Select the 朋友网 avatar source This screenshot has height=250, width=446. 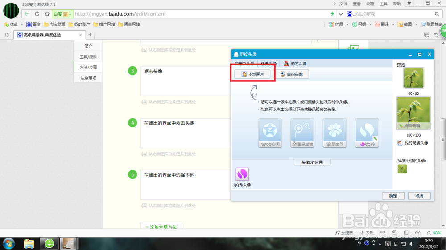pyautogui.click(x=334, y=133)
